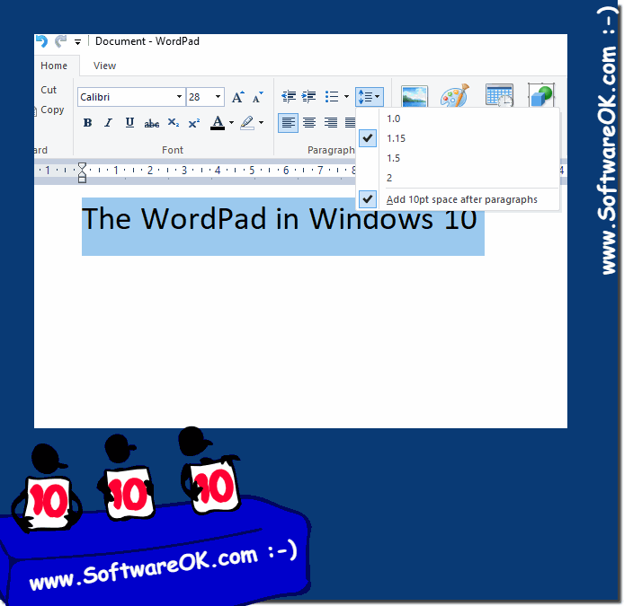
Task: Click the Copy command
Action: click(52, 110)
